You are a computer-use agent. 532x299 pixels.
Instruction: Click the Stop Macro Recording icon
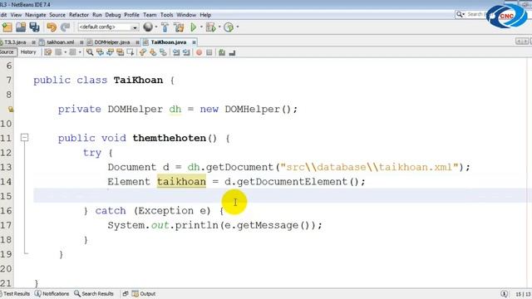click(x=209, y=52)
